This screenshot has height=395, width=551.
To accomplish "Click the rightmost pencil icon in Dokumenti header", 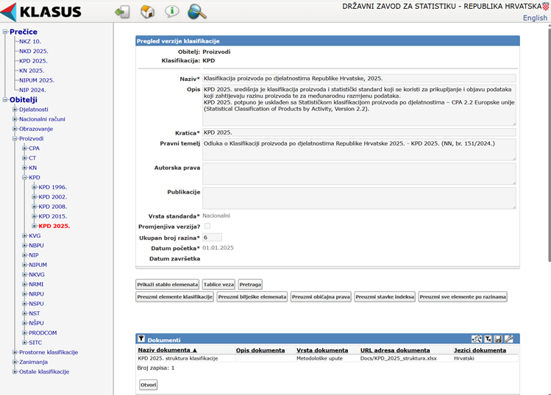I will (509, 339).
